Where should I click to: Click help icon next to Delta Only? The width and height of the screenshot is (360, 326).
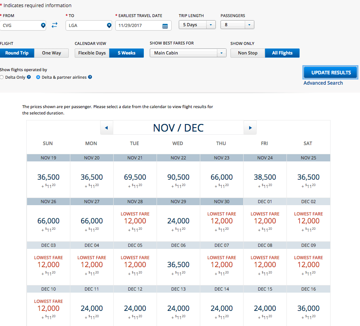(x=29, y=77)
